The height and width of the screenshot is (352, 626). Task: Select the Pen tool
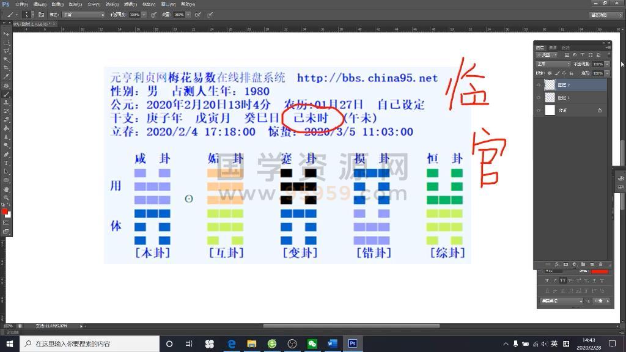tap(6, 155)
